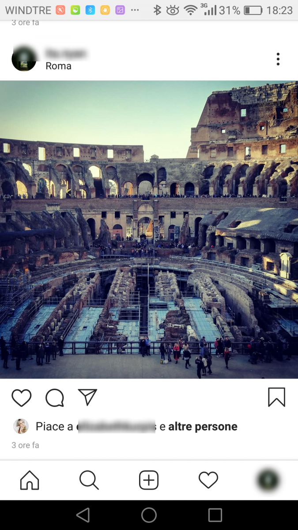Open the post author's profile picture
Viewport: 298px width, 530px height.
(x=24, y=59)
